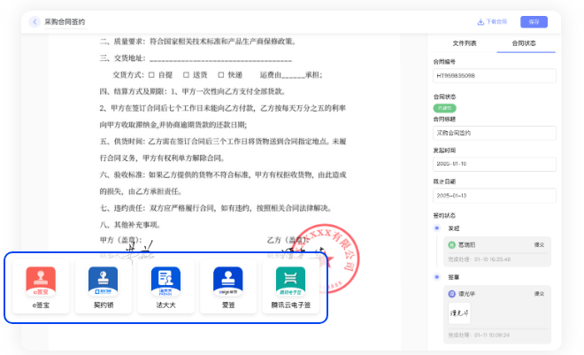Tick the 快递 delivery checkbox

point(220,74)
